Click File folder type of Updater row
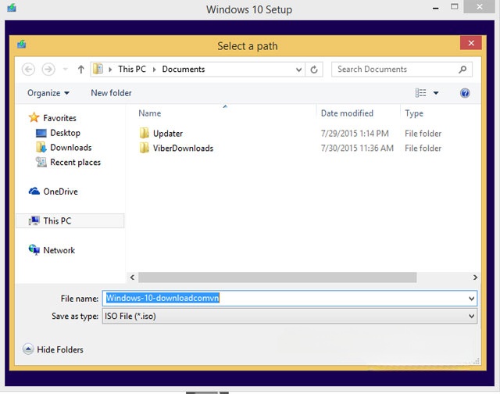The height and width of the screenshot is (394, 500). tap(423, 134)
